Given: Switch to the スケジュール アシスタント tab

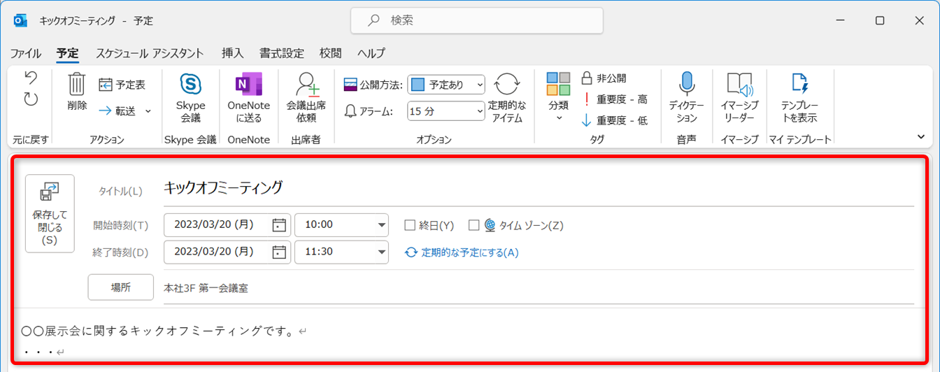Looking at the screenshot, I should pyautogui.click(x=150, y=53).
